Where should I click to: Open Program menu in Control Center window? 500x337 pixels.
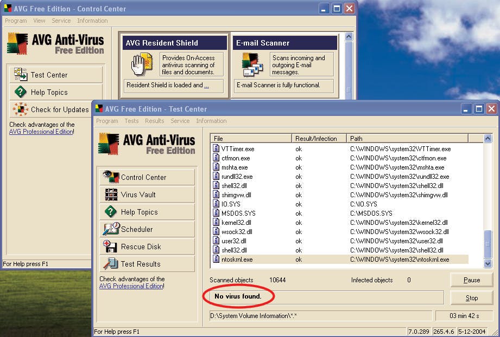(x=16, y=21)
